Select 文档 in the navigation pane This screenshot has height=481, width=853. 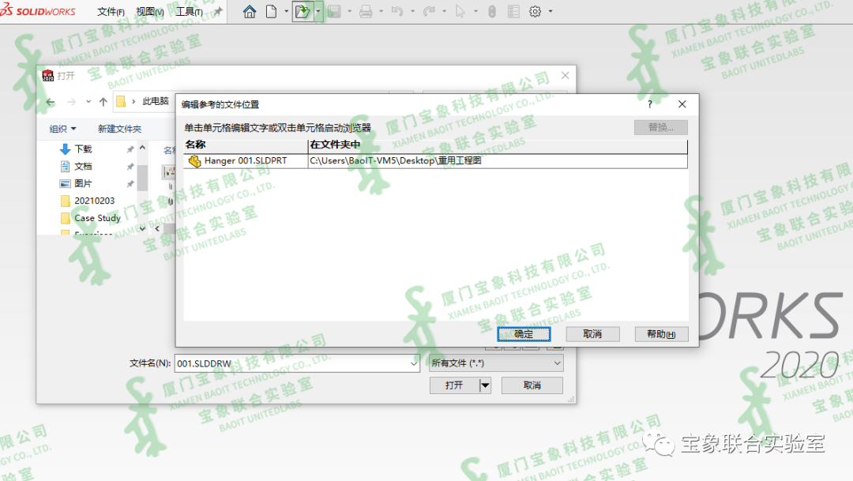coord(83,166)
